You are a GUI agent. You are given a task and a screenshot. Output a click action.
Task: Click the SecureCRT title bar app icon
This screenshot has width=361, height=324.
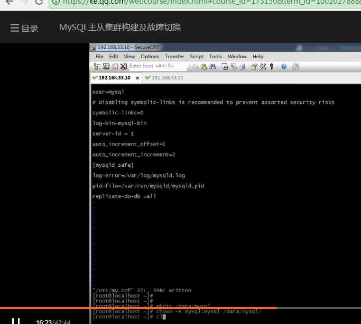click(92, 48)
